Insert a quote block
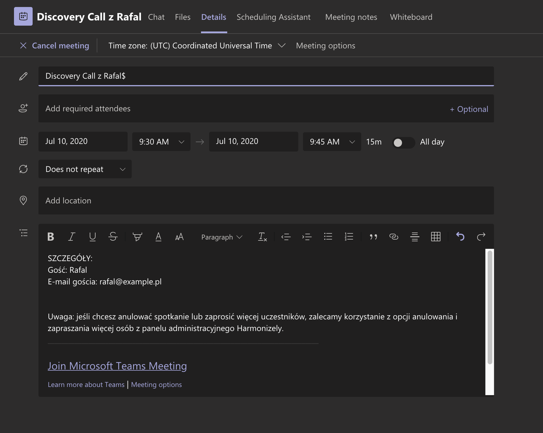The width and height of the screenshot is (543, 433). click(373, 237)
